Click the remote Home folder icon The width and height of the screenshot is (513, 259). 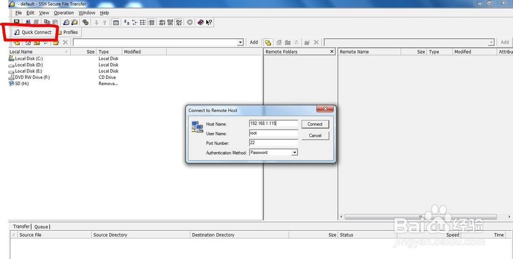click(279, 42)
